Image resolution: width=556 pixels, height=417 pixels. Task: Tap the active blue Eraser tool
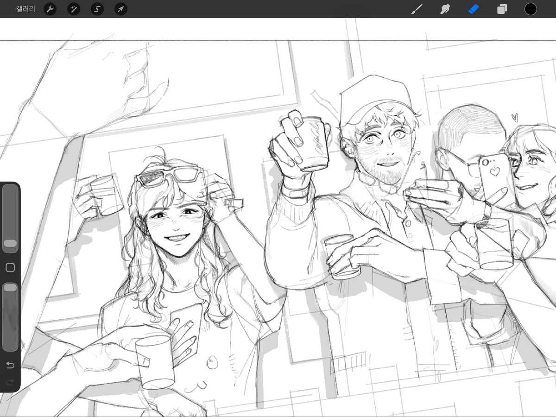(x=474, y=9)
